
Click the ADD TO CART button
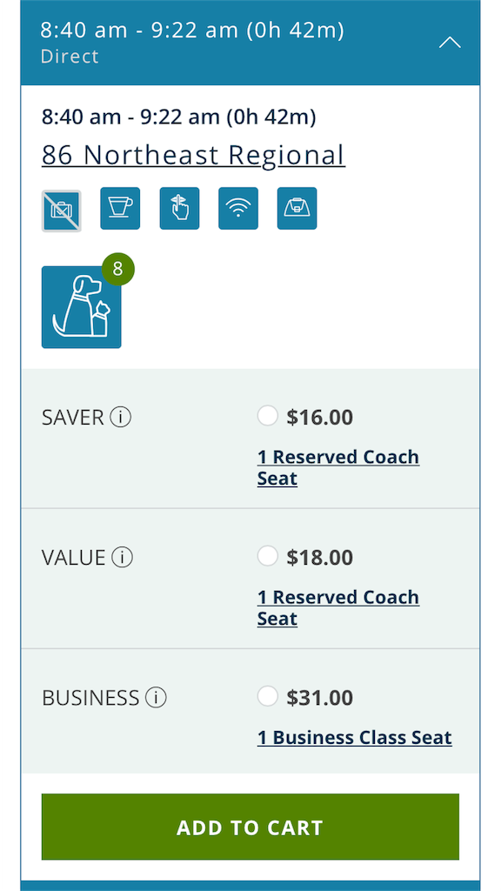tap(250, 827)
